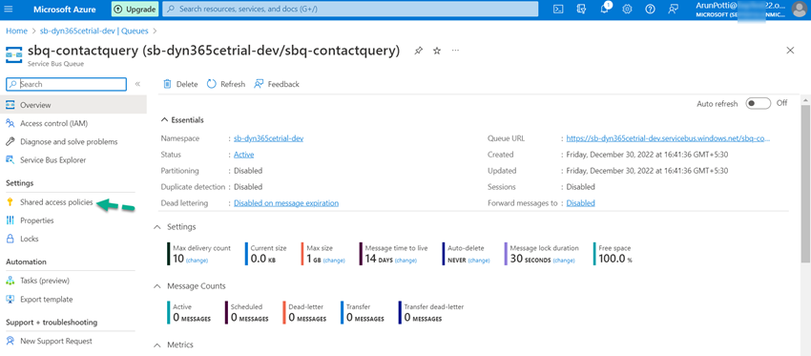Click Disabled on message expiration link

[x=286, y=203]
